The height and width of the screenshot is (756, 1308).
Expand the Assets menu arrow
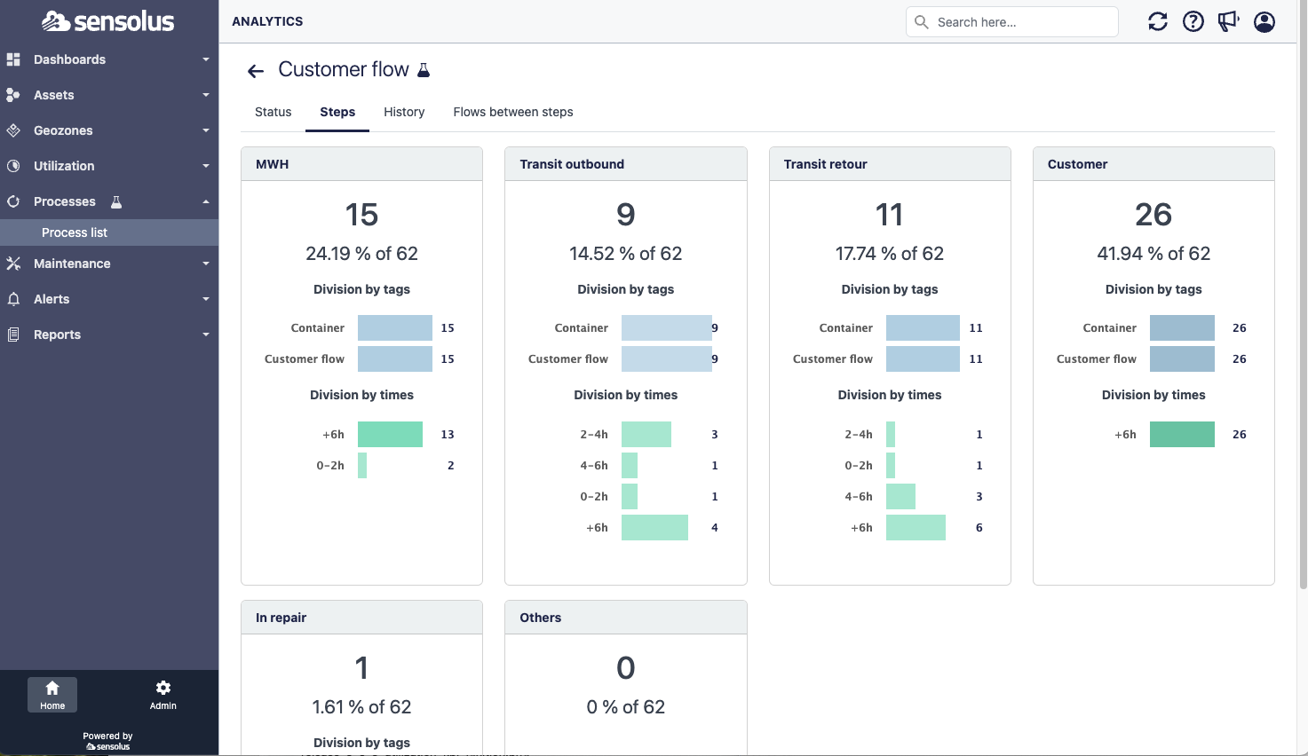(x=206, y=95)
